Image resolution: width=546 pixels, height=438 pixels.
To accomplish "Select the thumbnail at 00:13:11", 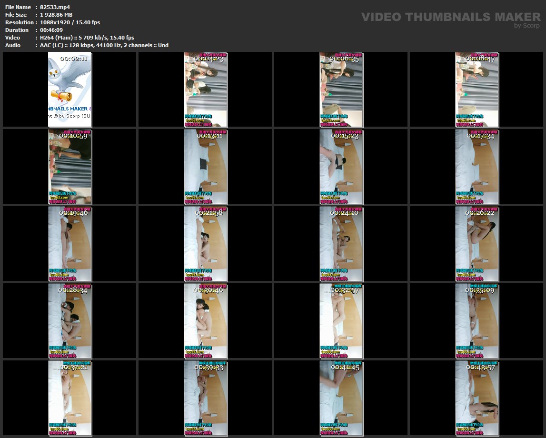I will pos(206,167).
